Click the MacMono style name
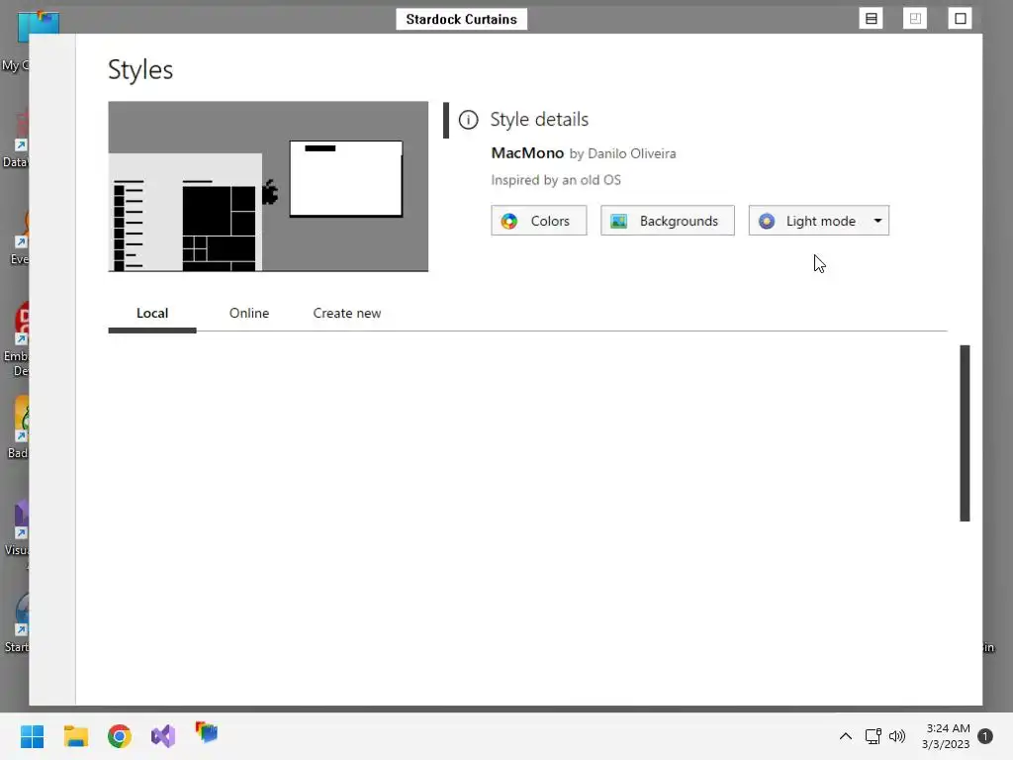The image size is (1013, 760). (x=527, y=153)
